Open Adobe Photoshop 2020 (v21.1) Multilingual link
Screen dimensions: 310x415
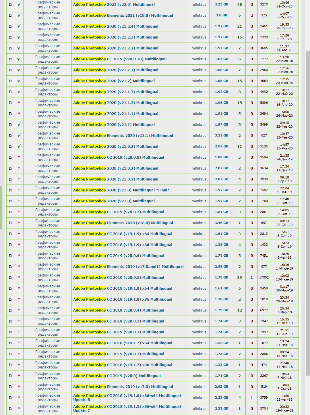point(114,125)
